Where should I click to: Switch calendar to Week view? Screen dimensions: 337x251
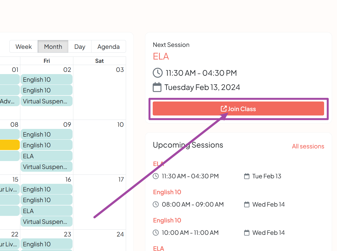click(24, 47)
